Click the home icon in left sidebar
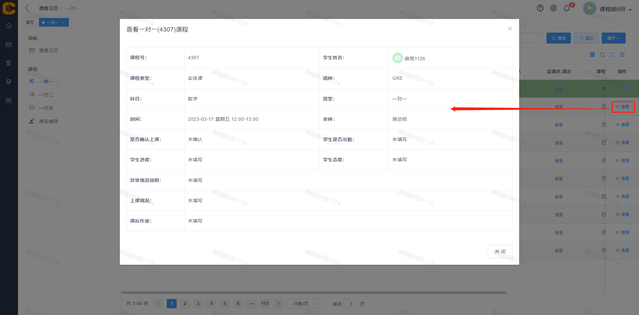 coord(9,26)
